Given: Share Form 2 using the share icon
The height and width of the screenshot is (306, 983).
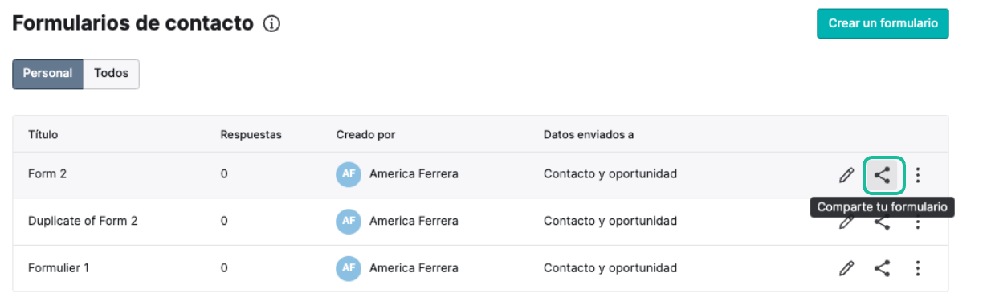Looking at the screenshot, I should pos(883,174).
